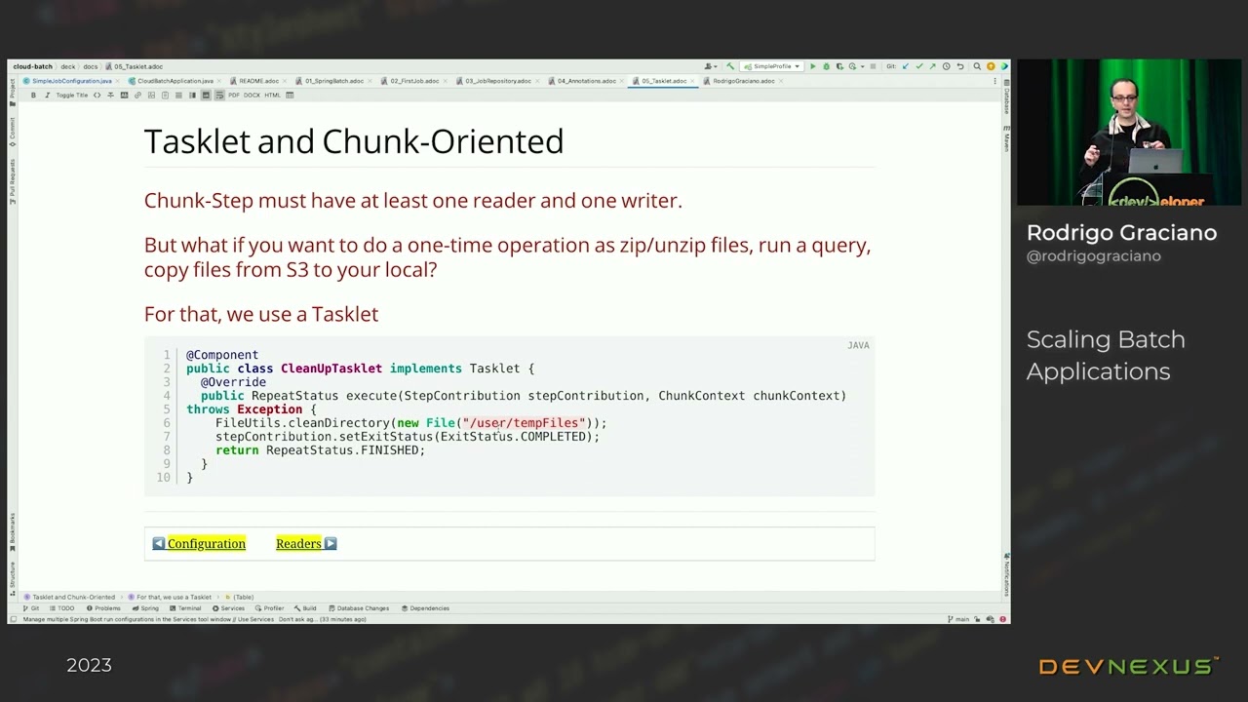Expand Pull Requests side panel

(x=13, y=180)
